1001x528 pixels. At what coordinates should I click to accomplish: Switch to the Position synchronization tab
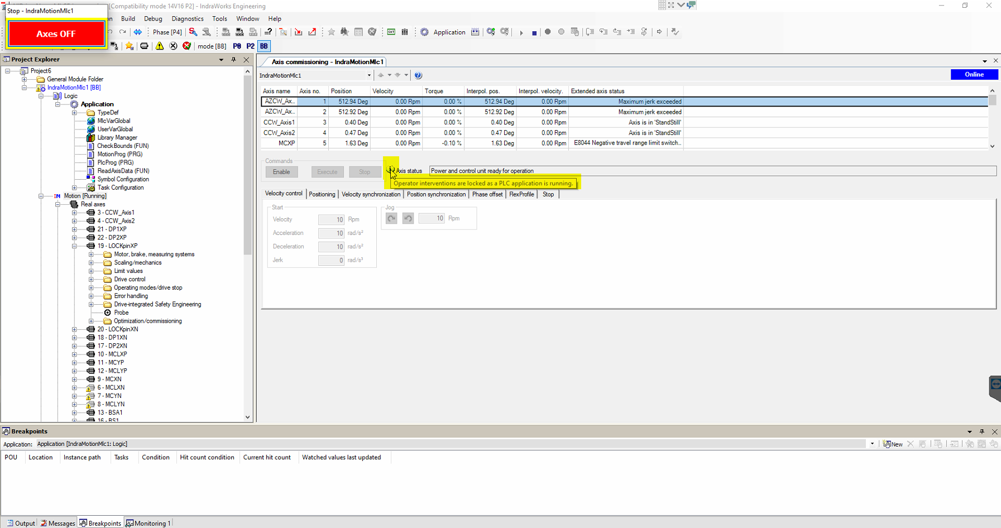click(x=436, y=194)
